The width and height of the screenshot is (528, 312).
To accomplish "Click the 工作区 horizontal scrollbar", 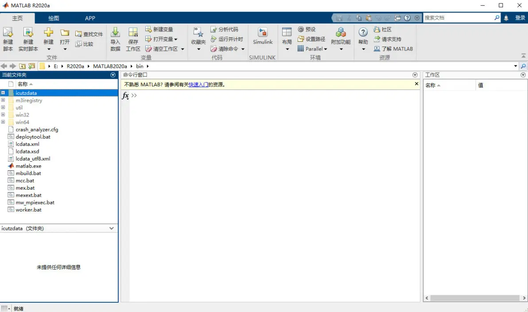I will click(x=475, y=298).
